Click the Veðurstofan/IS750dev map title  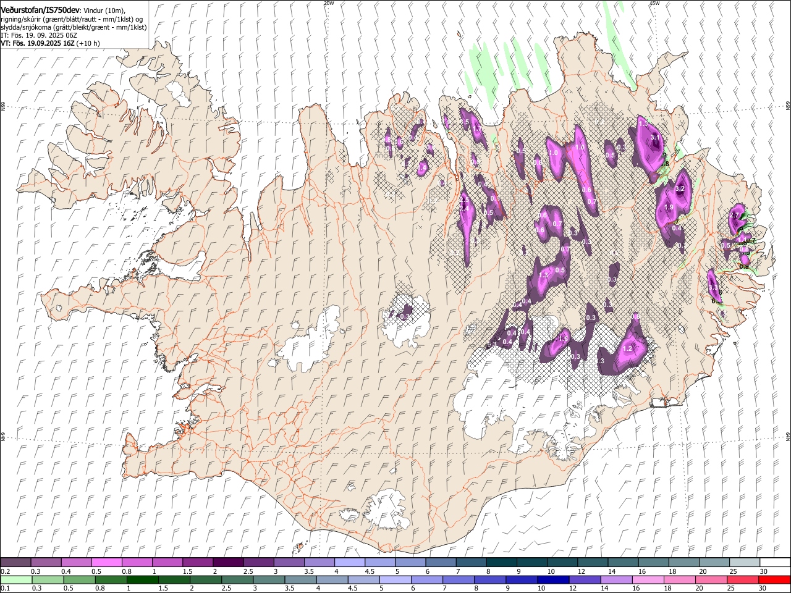40,10
